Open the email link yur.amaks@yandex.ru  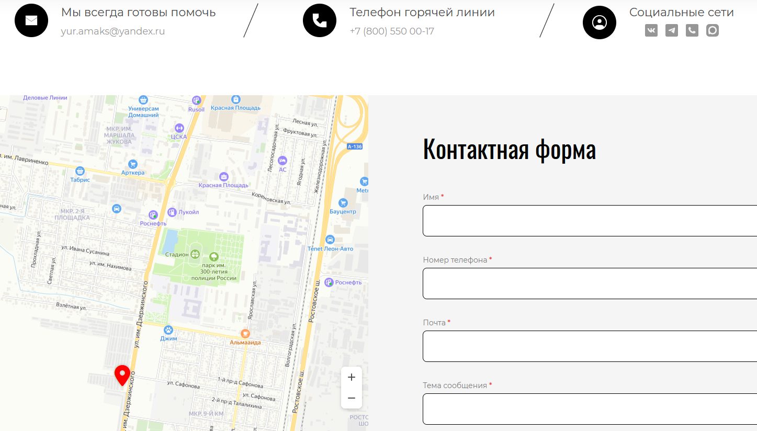click(x=113, y=31)
